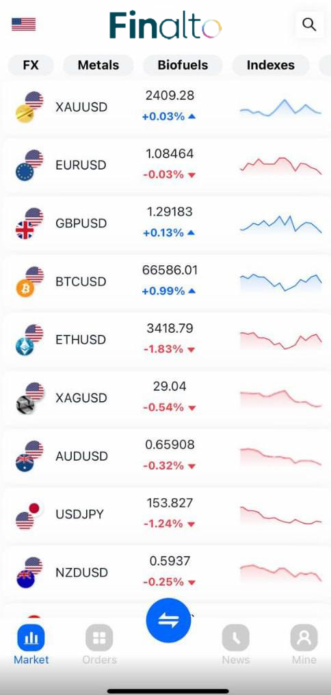Open the EURUSD instrument row
The height and width of the screenshot is (695, 331).
pos(165,165)
